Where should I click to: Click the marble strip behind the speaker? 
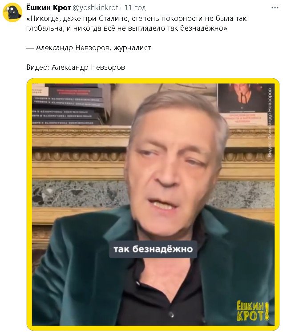(x=80, y=194)
